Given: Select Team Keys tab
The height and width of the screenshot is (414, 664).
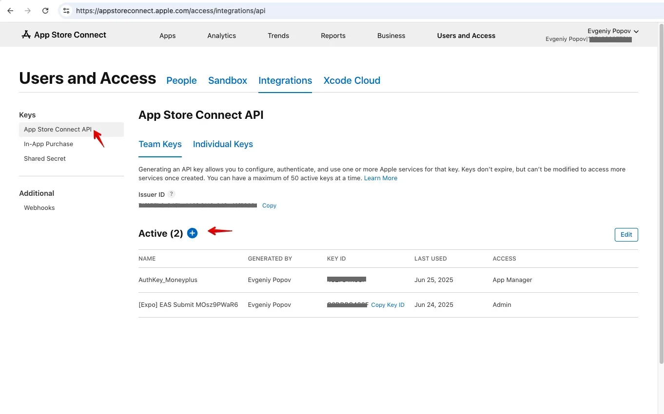Looking at the screenshot, I should (160, 144).
